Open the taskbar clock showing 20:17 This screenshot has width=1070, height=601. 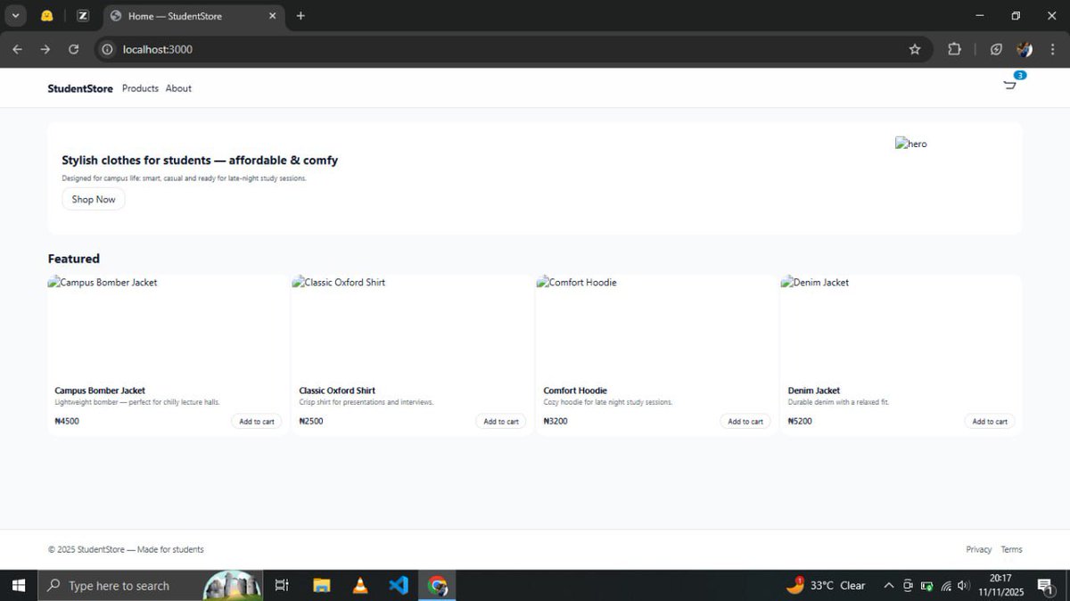1000,585
